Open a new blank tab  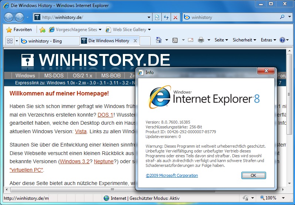point(145,41)
